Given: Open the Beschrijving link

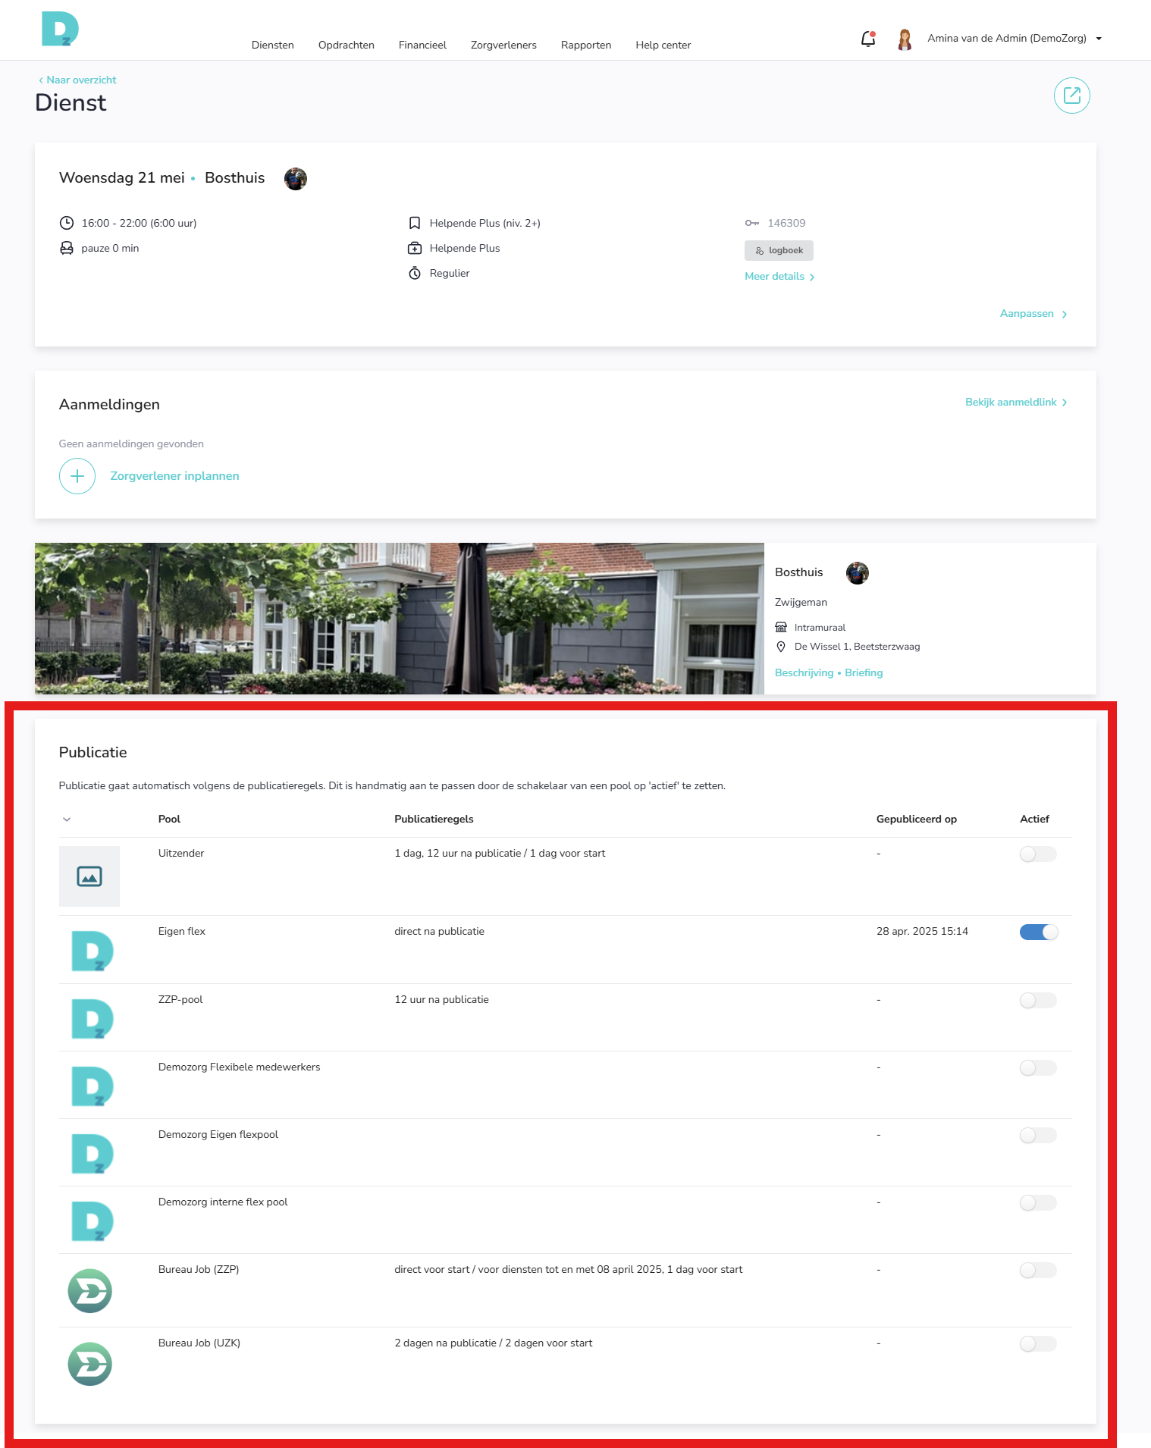Looking at the screenshot, I should point(804,673).
